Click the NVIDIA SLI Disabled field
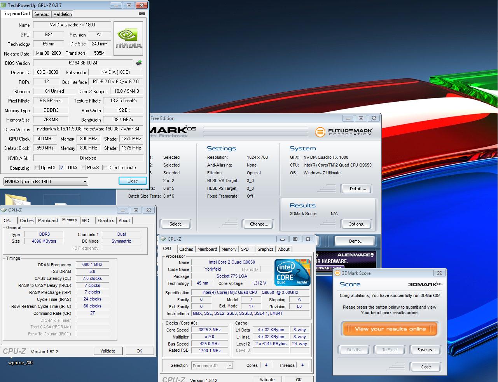This screenshot has width=498, height=382. point(88,158)
